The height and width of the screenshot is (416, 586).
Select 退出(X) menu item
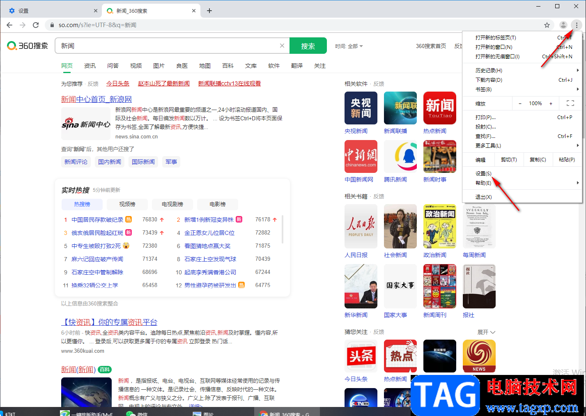522,197
